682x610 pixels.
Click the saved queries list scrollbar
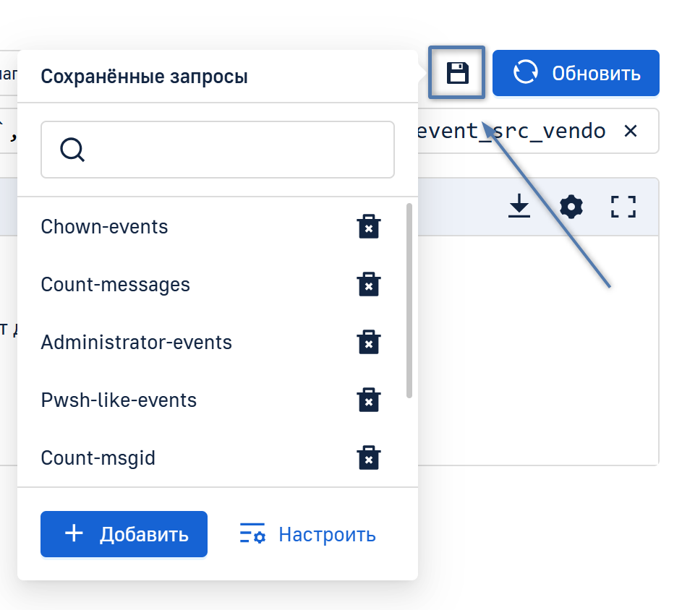409,300
